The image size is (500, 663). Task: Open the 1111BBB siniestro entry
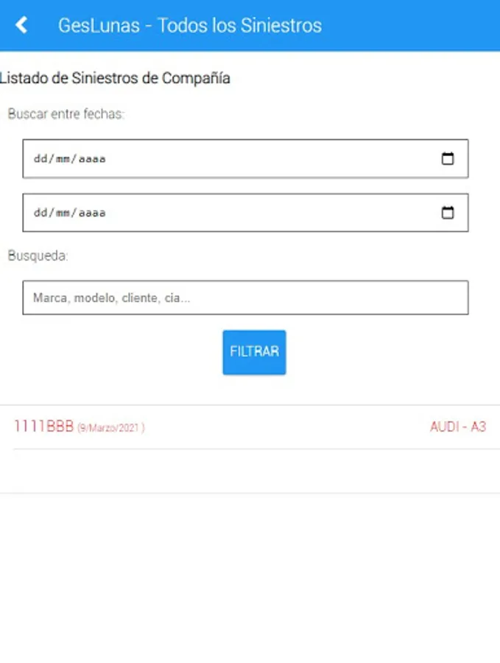pyautogui.click(x=250, y=427)
